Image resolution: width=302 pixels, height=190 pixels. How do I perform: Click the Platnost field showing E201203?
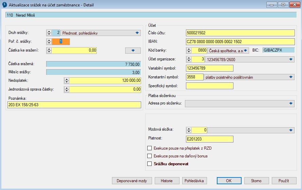(210, 139)
